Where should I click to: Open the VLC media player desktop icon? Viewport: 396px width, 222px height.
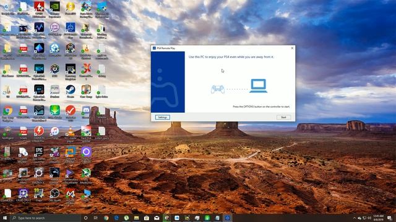pyautogui.click(x=70, y=134)
